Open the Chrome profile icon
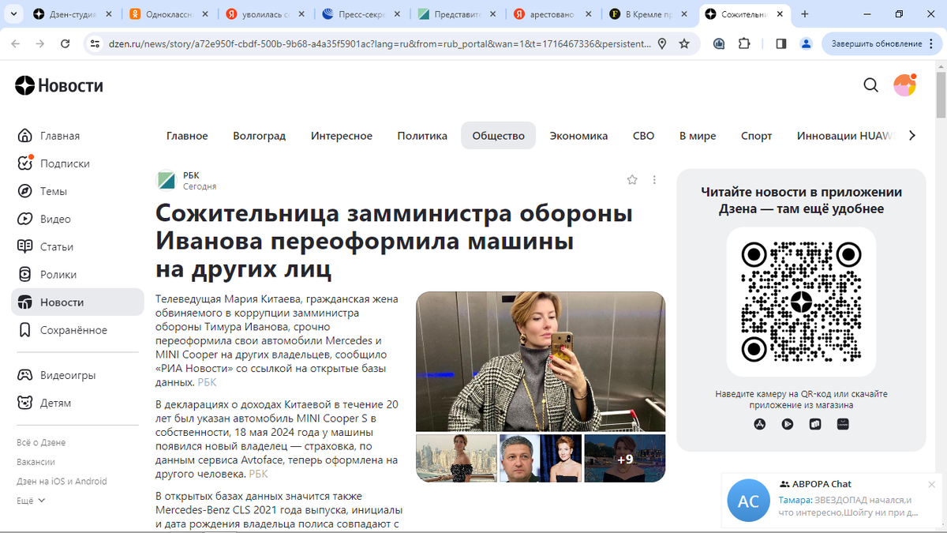The width and height of the screenshot is (947, 533). (x=806, y=43)
